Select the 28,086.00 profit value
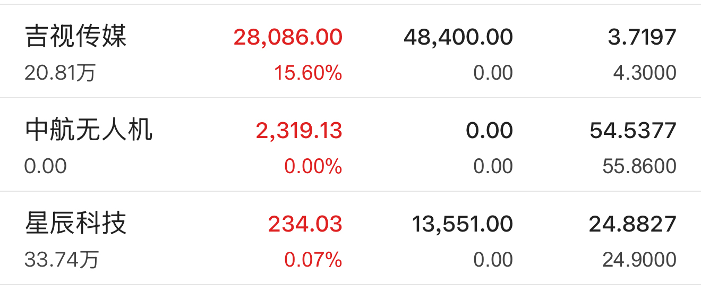 (x=288, y=38)
